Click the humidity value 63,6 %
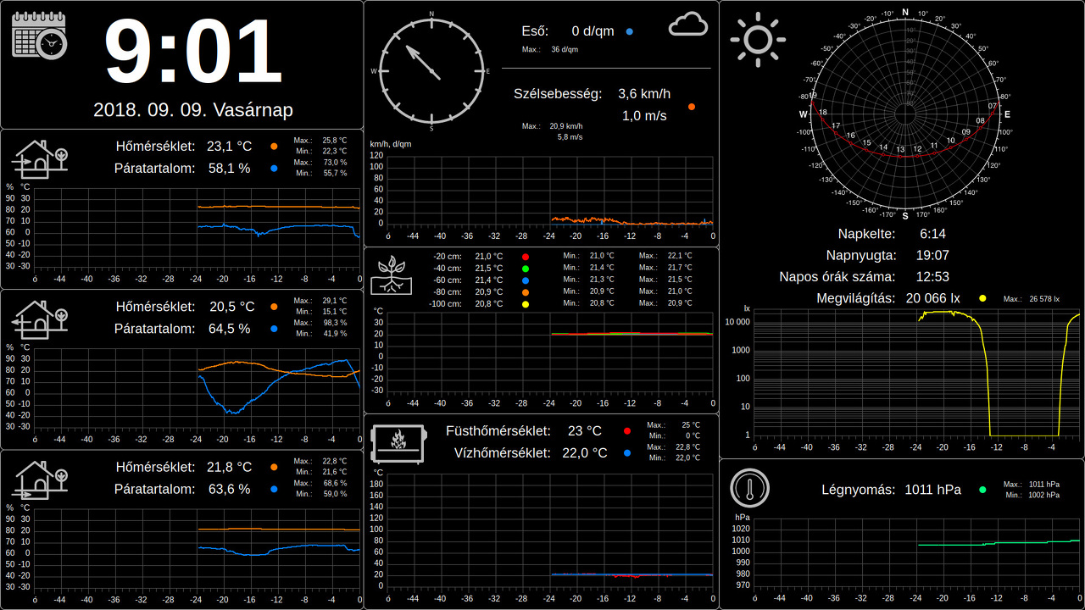Screen dimensions: 1085x610 [x=229, y=489]
